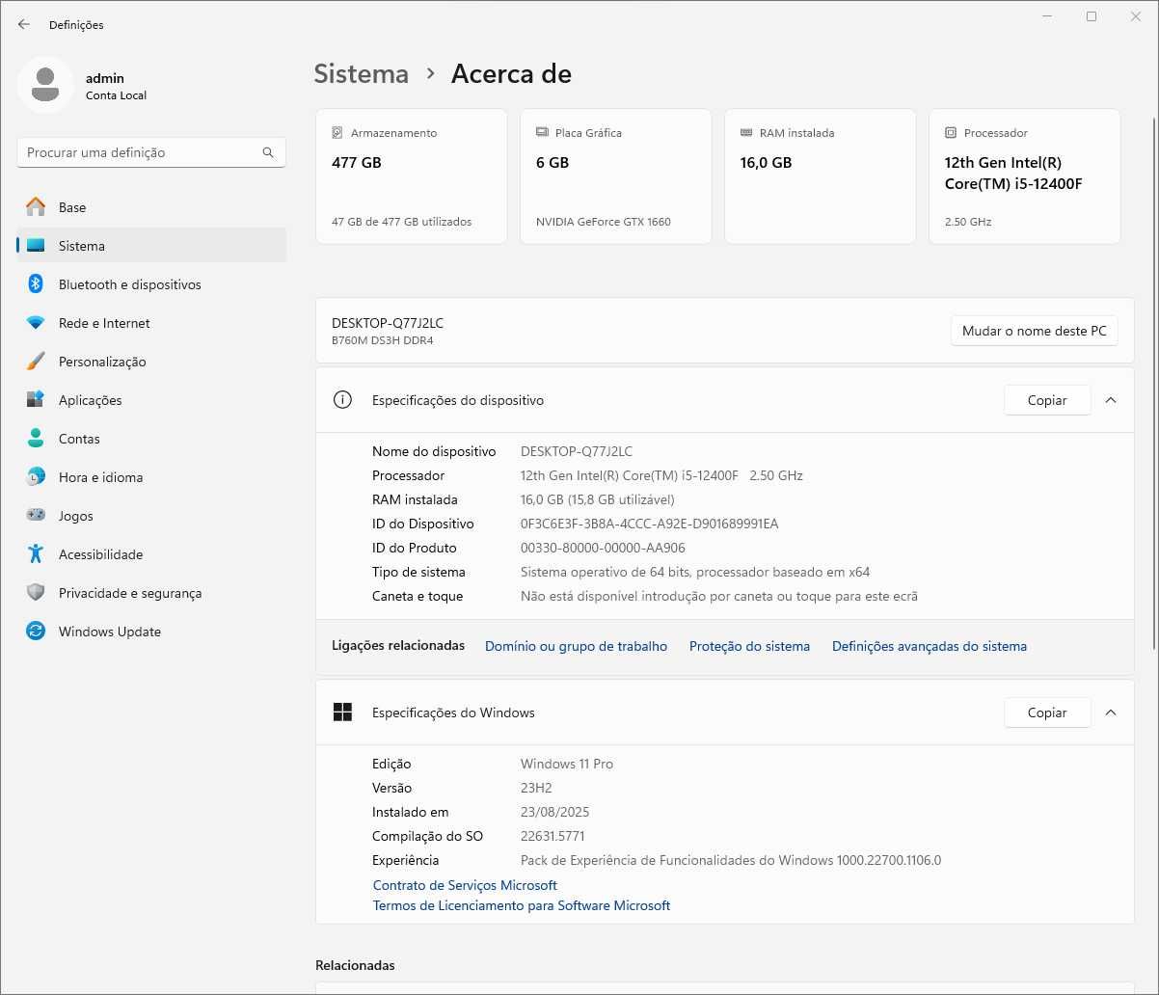Open Proteção do sistema link
Image resolution: width=1159 pixels, height=995 pixels.
pos(749,646)
